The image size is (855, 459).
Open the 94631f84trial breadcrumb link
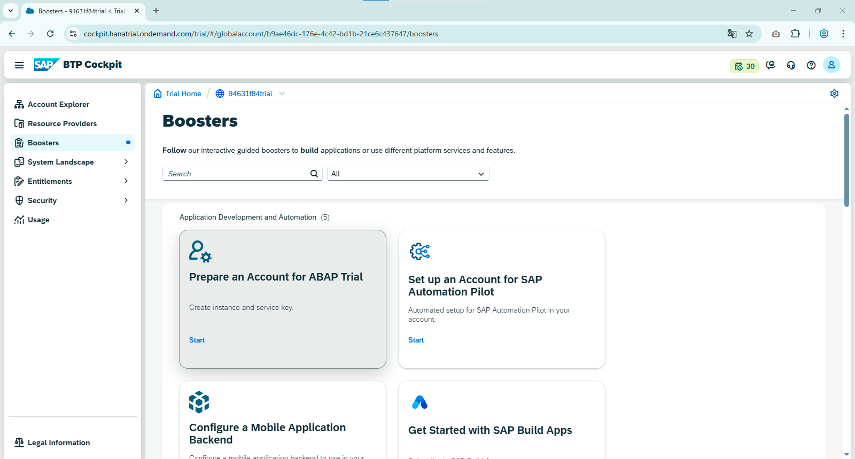click(250, 94)
